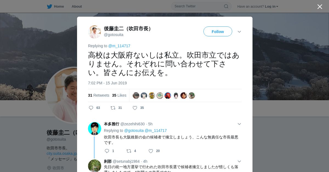Expand options chevron on 刹那's reply
Screen dimensions: 329x172
click(x=239, y=161)
